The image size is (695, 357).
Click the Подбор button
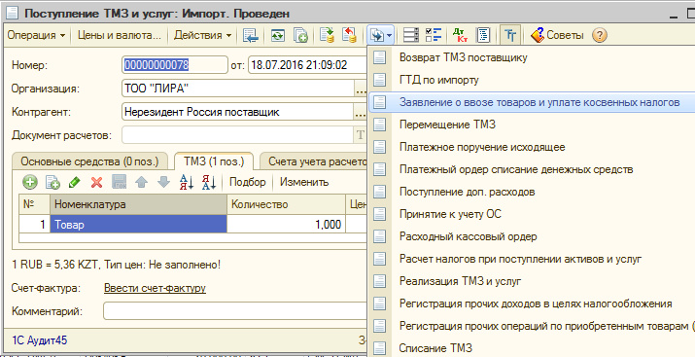coord(247,182)
